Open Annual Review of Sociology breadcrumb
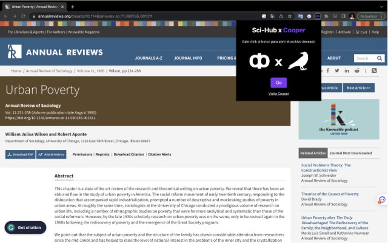This screenshot has width=388, height=243. 49,71
